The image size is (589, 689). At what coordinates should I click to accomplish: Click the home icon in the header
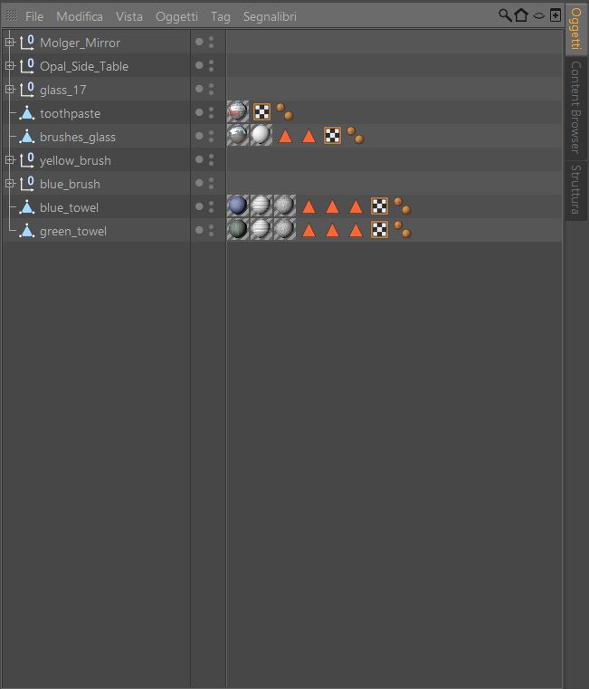pyautogui.click(x=521, y=15)
